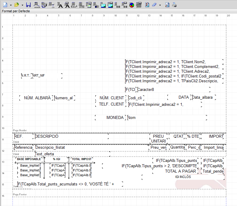The height and width of the screenshot is (206, 237).
Task: Select the 'DATA' label in header
Action: click(179, 97)
